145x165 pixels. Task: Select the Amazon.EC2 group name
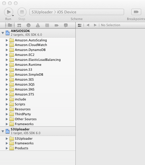[24, 55]
